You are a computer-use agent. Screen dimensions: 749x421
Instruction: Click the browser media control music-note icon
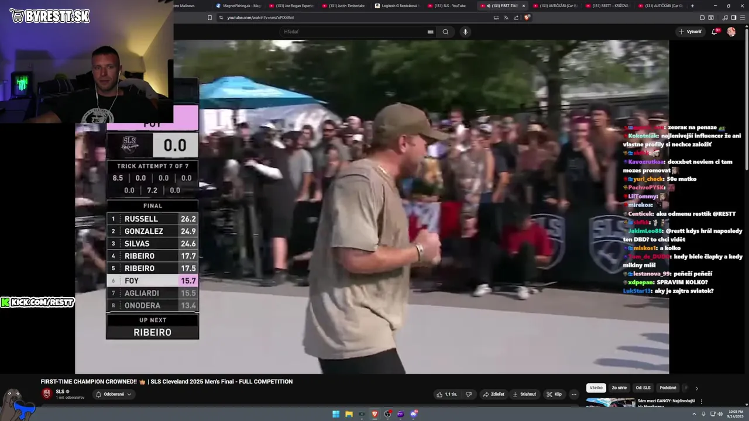click(x=725, y=18)
